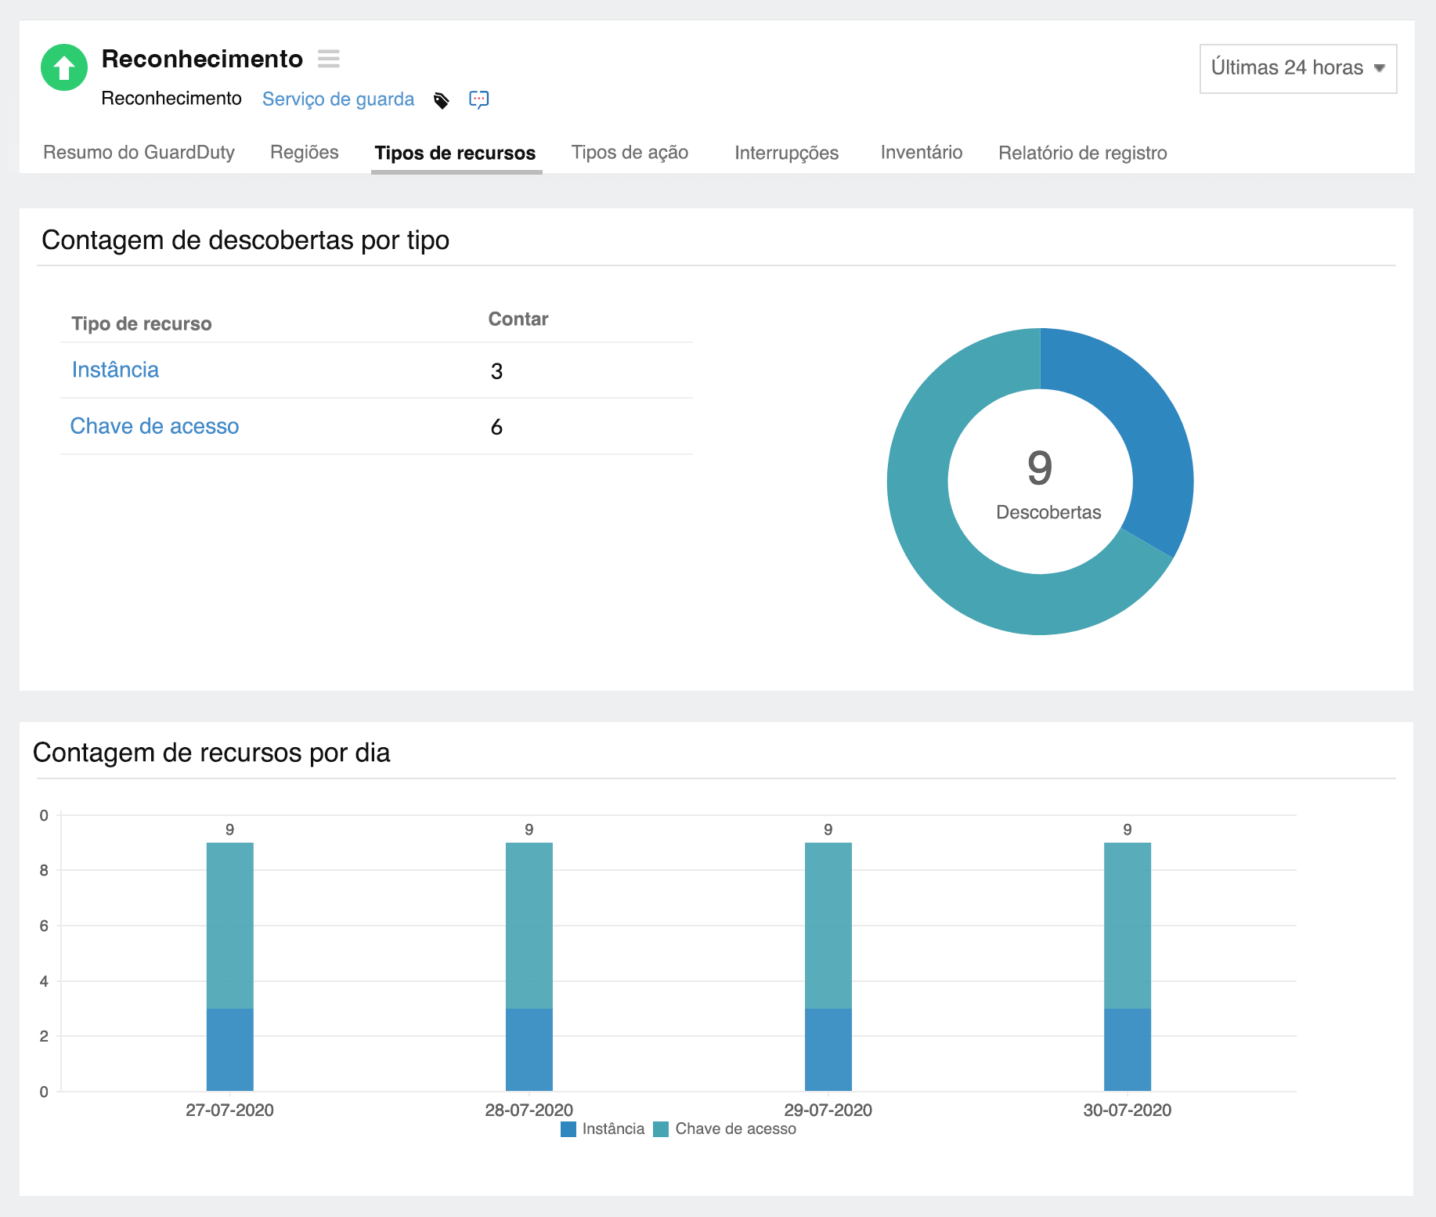Click the tag icon next to Serviço de guarda
Image resolution: width=1436 pixels, height=1217 pixels.
(x=442, y=99)
